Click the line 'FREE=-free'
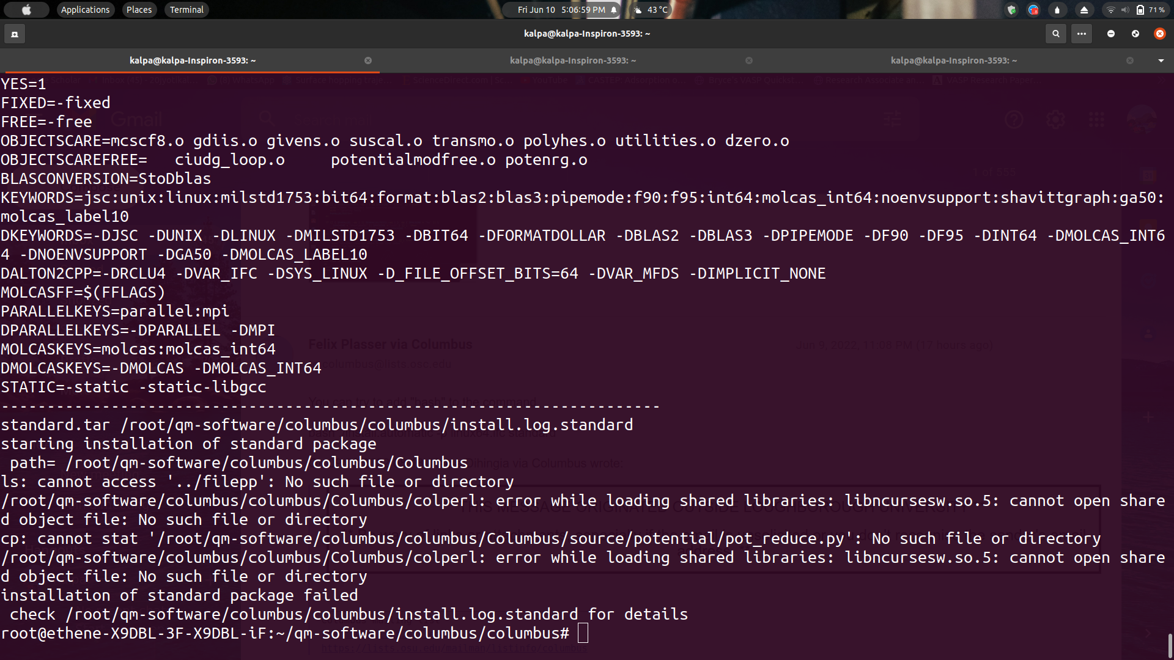The height and width of the screenshot is (660, 1174). click(46, 122)
